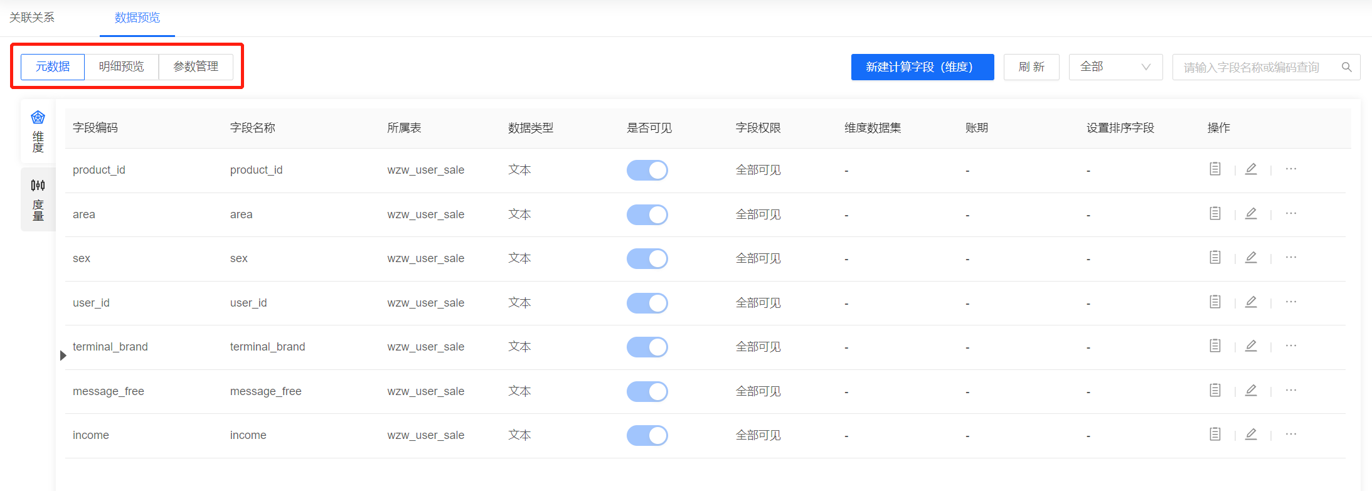The height and width of the screenshot is (491, 1372).
Task: Click 全部可见 permission in sex row
Action: [x=758, y=258]
